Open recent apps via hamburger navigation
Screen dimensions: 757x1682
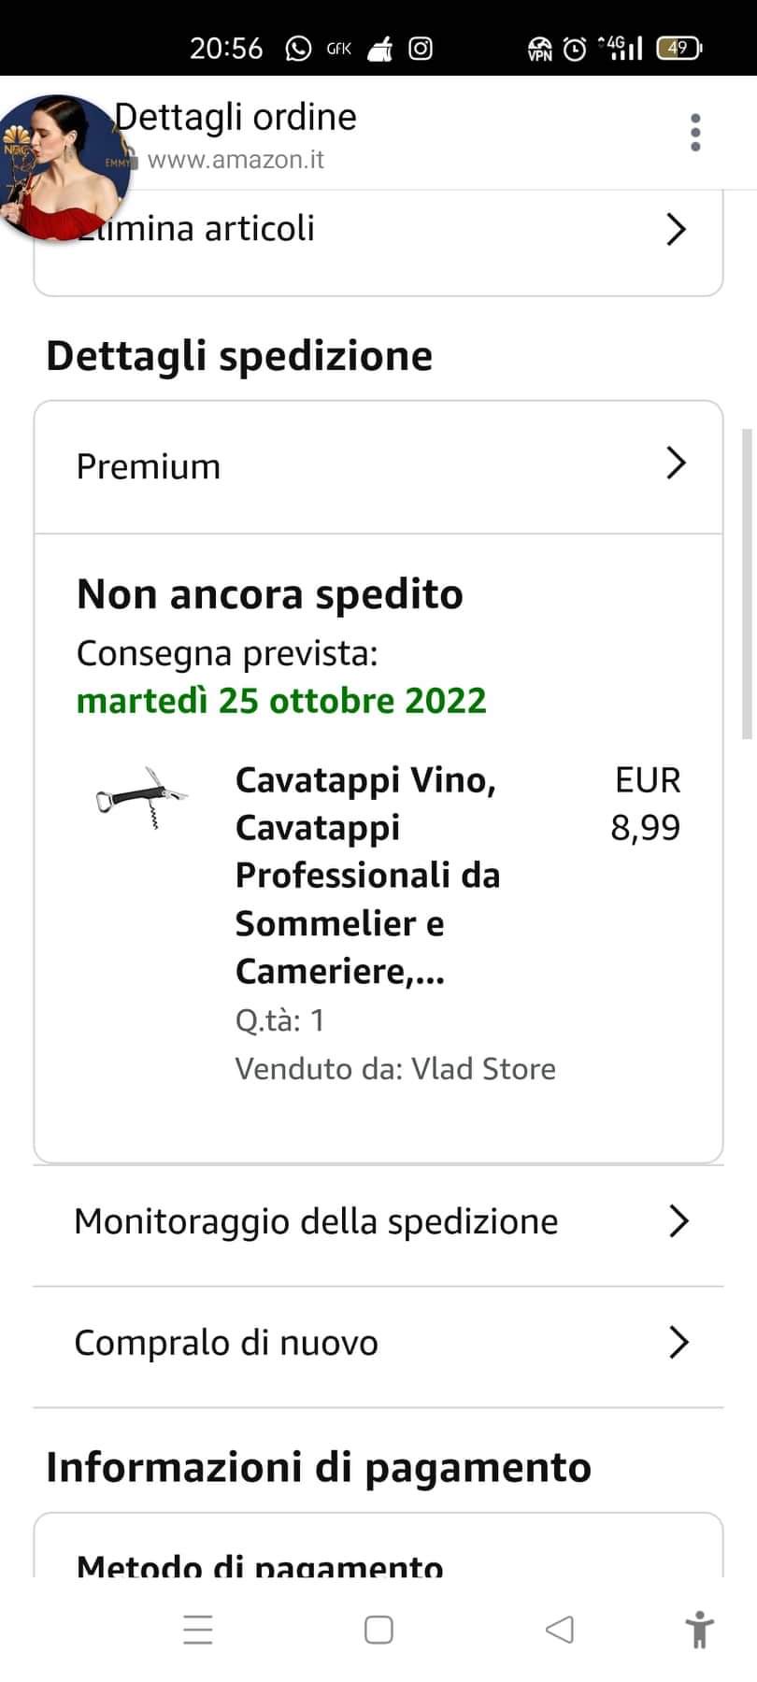[198, 1630]
